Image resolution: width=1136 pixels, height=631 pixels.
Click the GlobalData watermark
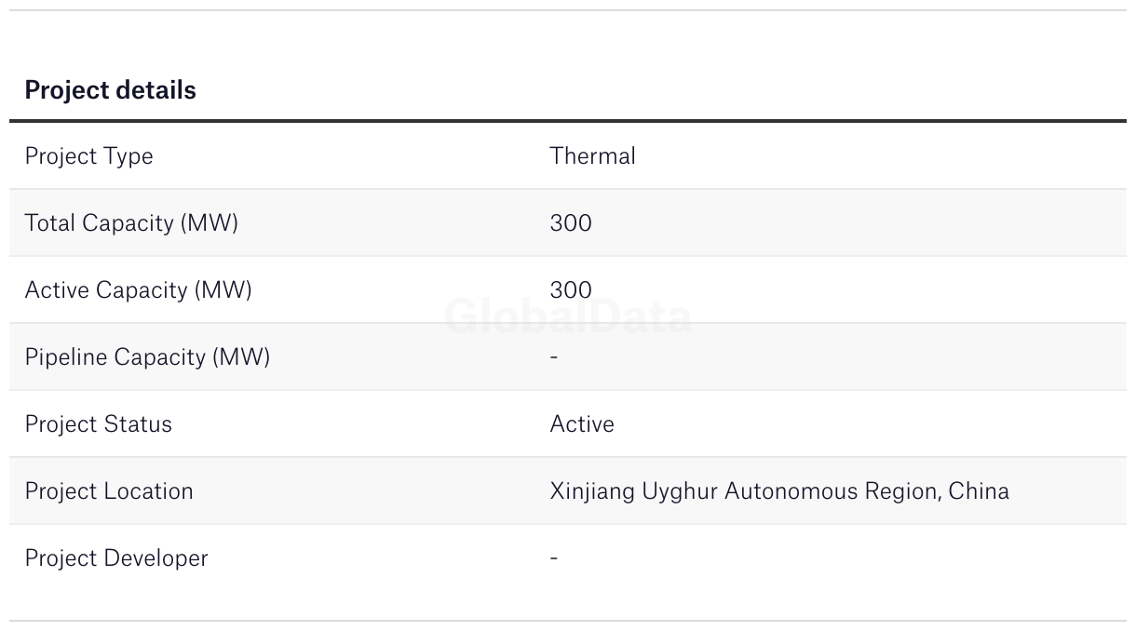coord(568,316)
